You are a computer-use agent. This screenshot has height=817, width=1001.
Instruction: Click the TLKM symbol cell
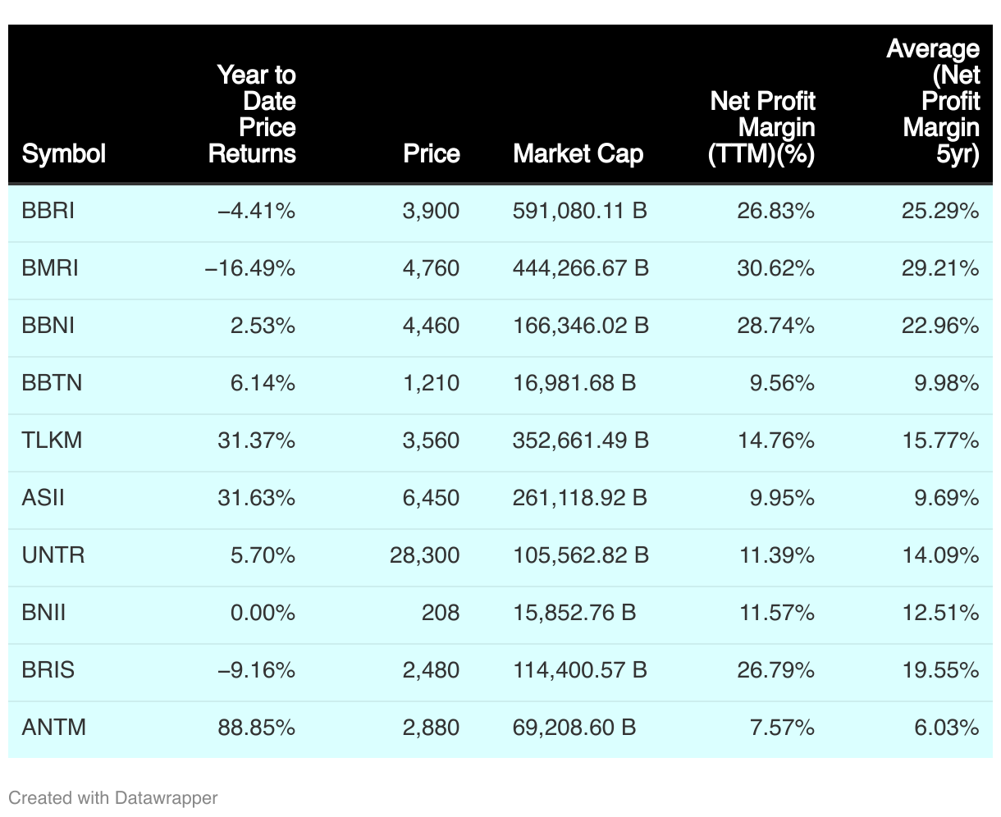pos(53,440)
